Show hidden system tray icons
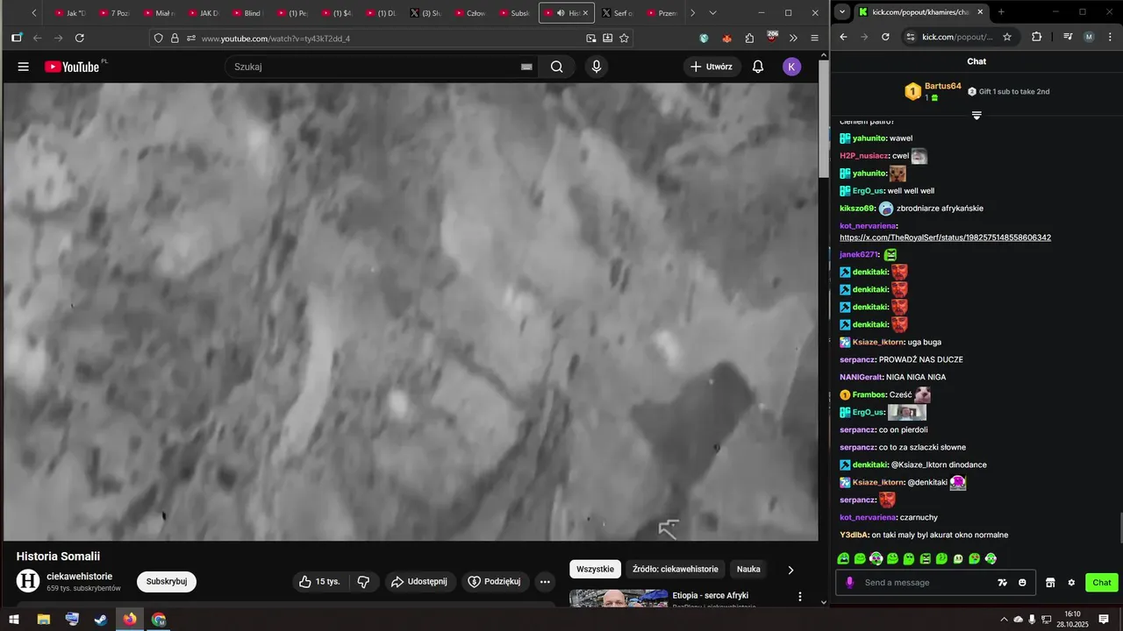1123x631 pixels. pyautogui.click(x=1004, y=619)
